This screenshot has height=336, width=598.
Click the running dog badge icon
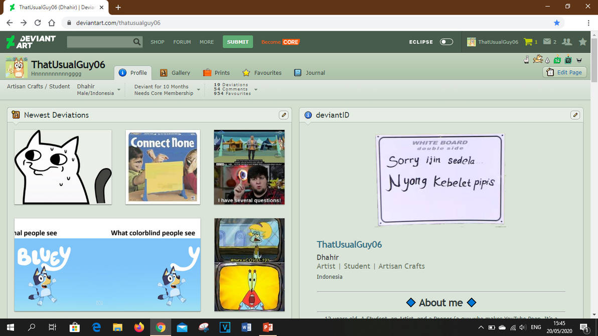coord(538,59)
